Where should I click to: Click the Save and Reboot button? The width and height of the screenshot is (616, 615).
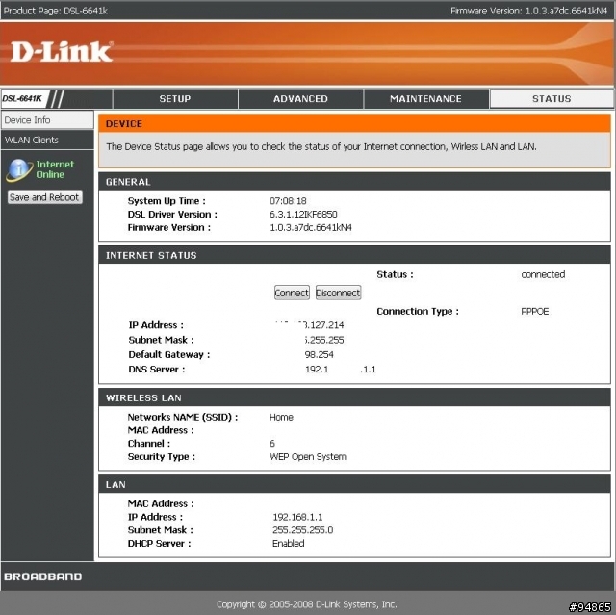coord(45,197)
